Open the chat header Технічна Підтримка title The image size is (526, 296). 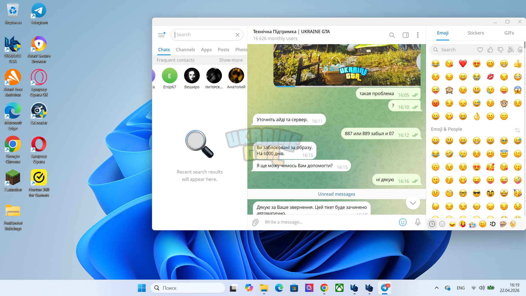click(x=291, y=32)
